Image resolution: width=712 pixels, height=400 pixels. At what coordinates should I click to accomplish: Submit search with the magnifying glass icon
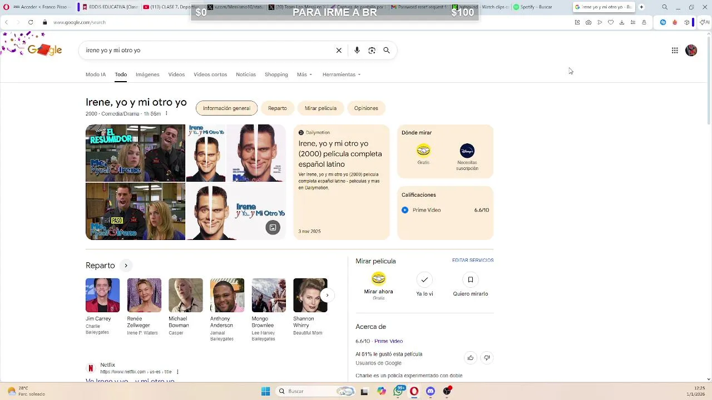coord(387,50)
